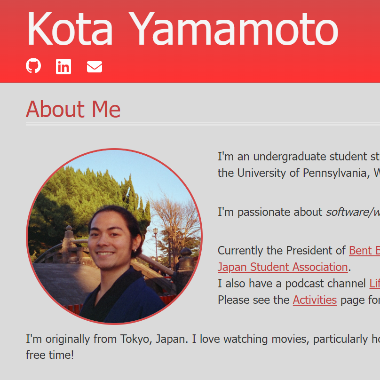
Task: Open the podcast channel link
Action: [375, 283]
